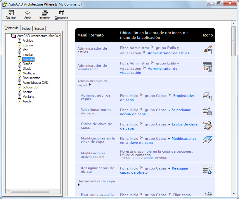Click the content pane vertical scrollbar thumb

click(x=233, y=41)
